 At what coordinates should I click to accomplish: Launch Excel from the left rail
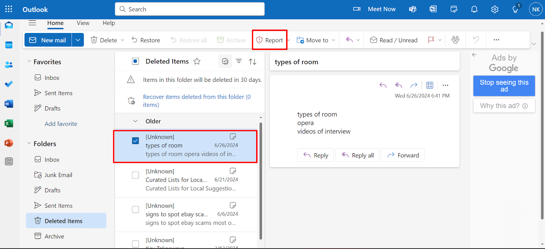[x=9, y=123]
